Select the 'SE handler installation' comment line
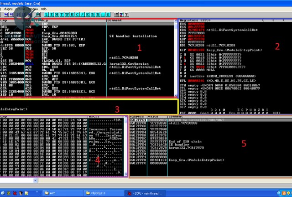The width and height of the screenshot is (292, 197). [133, 36]
